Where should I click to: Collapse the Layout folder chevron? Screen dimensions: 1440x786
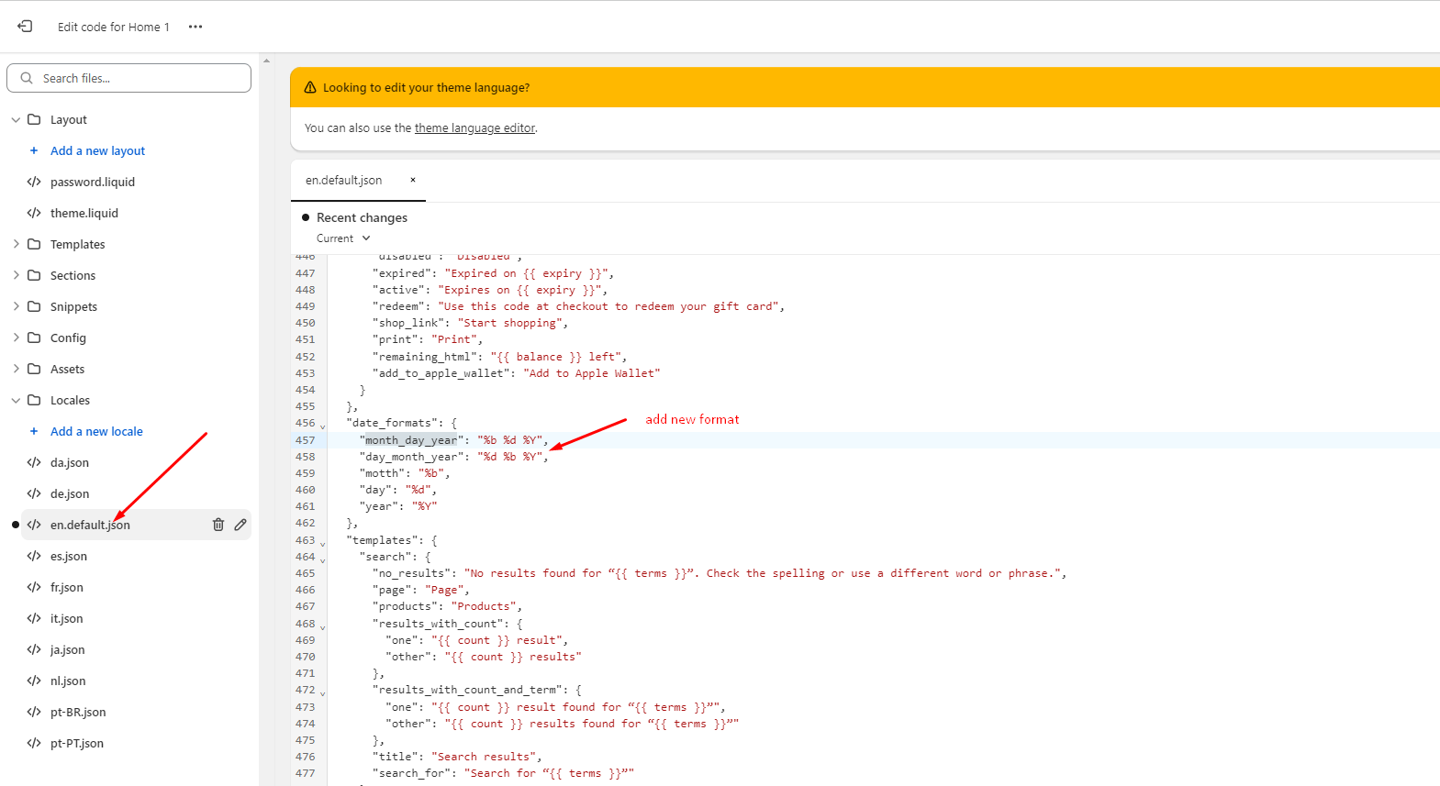tap(16, 120)
